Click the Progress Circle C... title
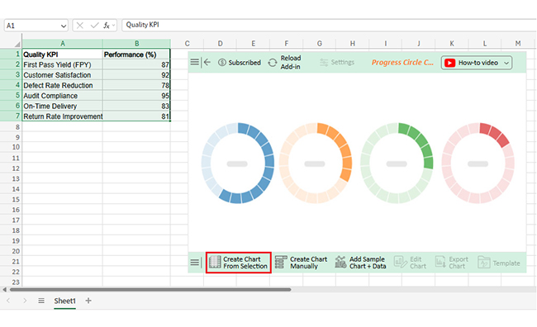The height and width of the screenshot is (327, 537). (x=402, y=62)
